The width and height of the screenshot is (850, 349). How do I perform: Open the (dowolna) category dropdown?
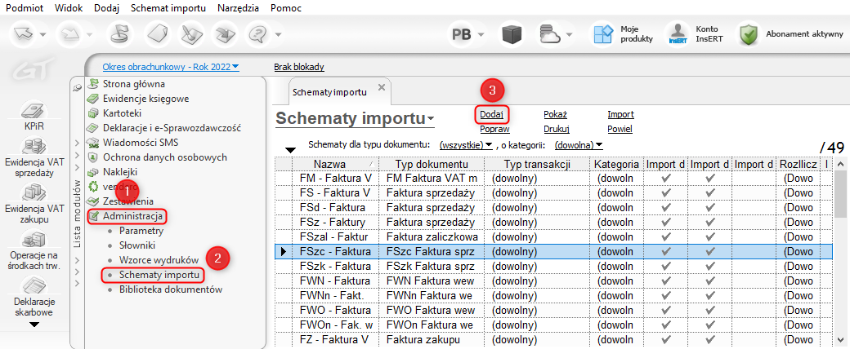pyautogui.click(x=578, y=145)
